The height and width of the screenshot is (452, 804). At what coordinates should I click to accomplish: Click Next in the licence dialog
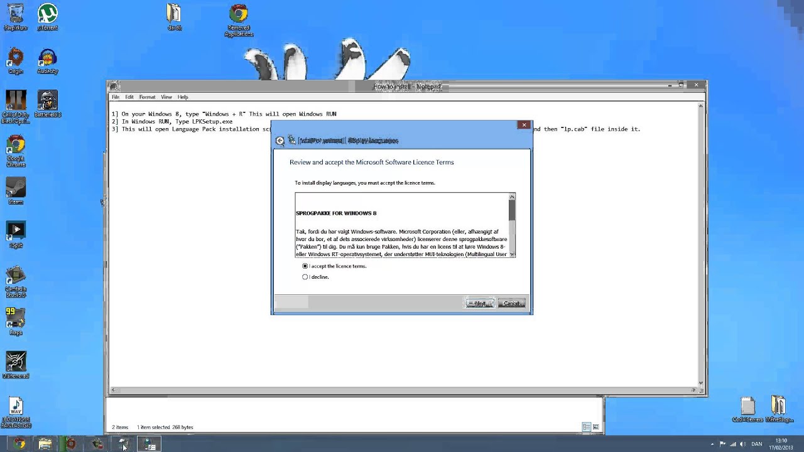[480, 303]
